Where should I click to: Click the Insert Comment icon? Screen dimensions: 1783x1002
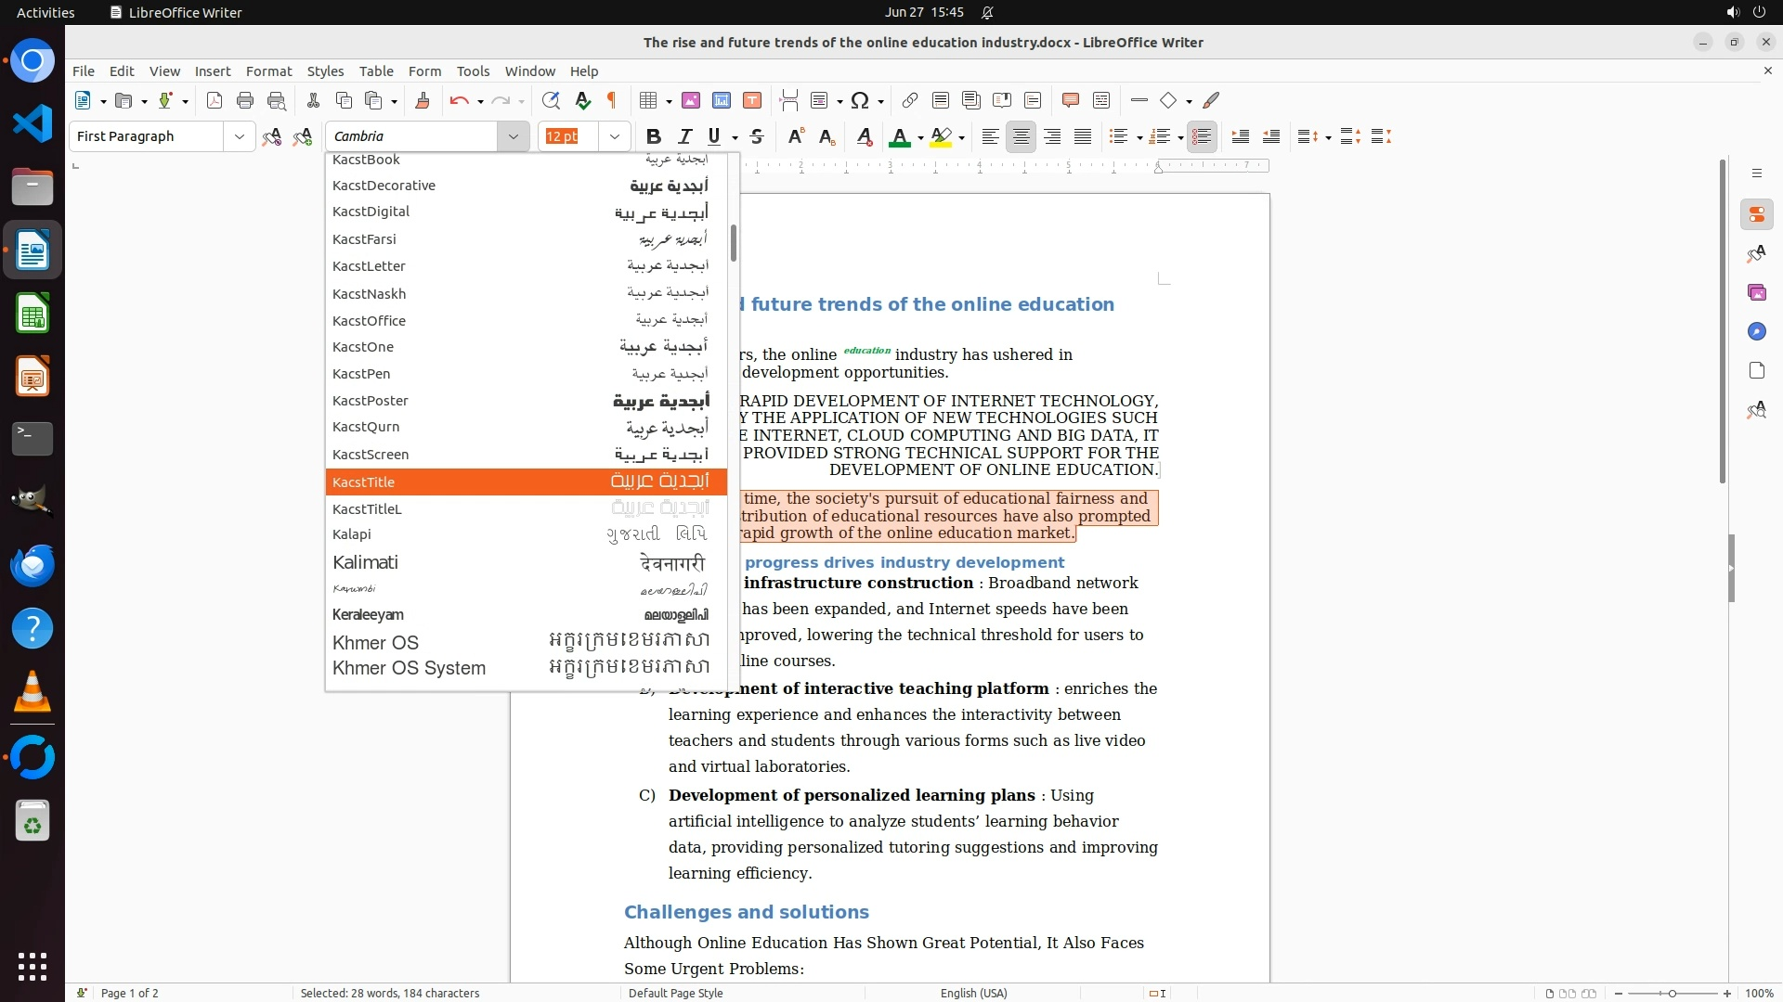pos(1070,100)
